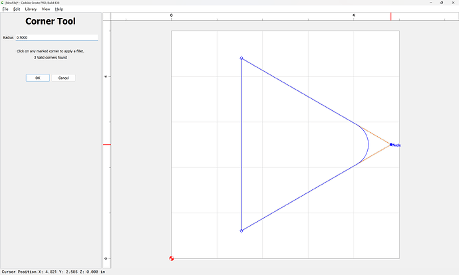The height and width of the screenshot is (275, 459).
Task: Click the bottom-left corner marker of the triangle
Action: [241, 230]
